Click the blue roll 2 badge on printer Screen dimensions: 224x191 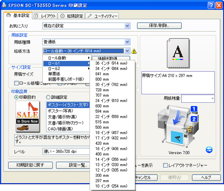coord(193,119)
